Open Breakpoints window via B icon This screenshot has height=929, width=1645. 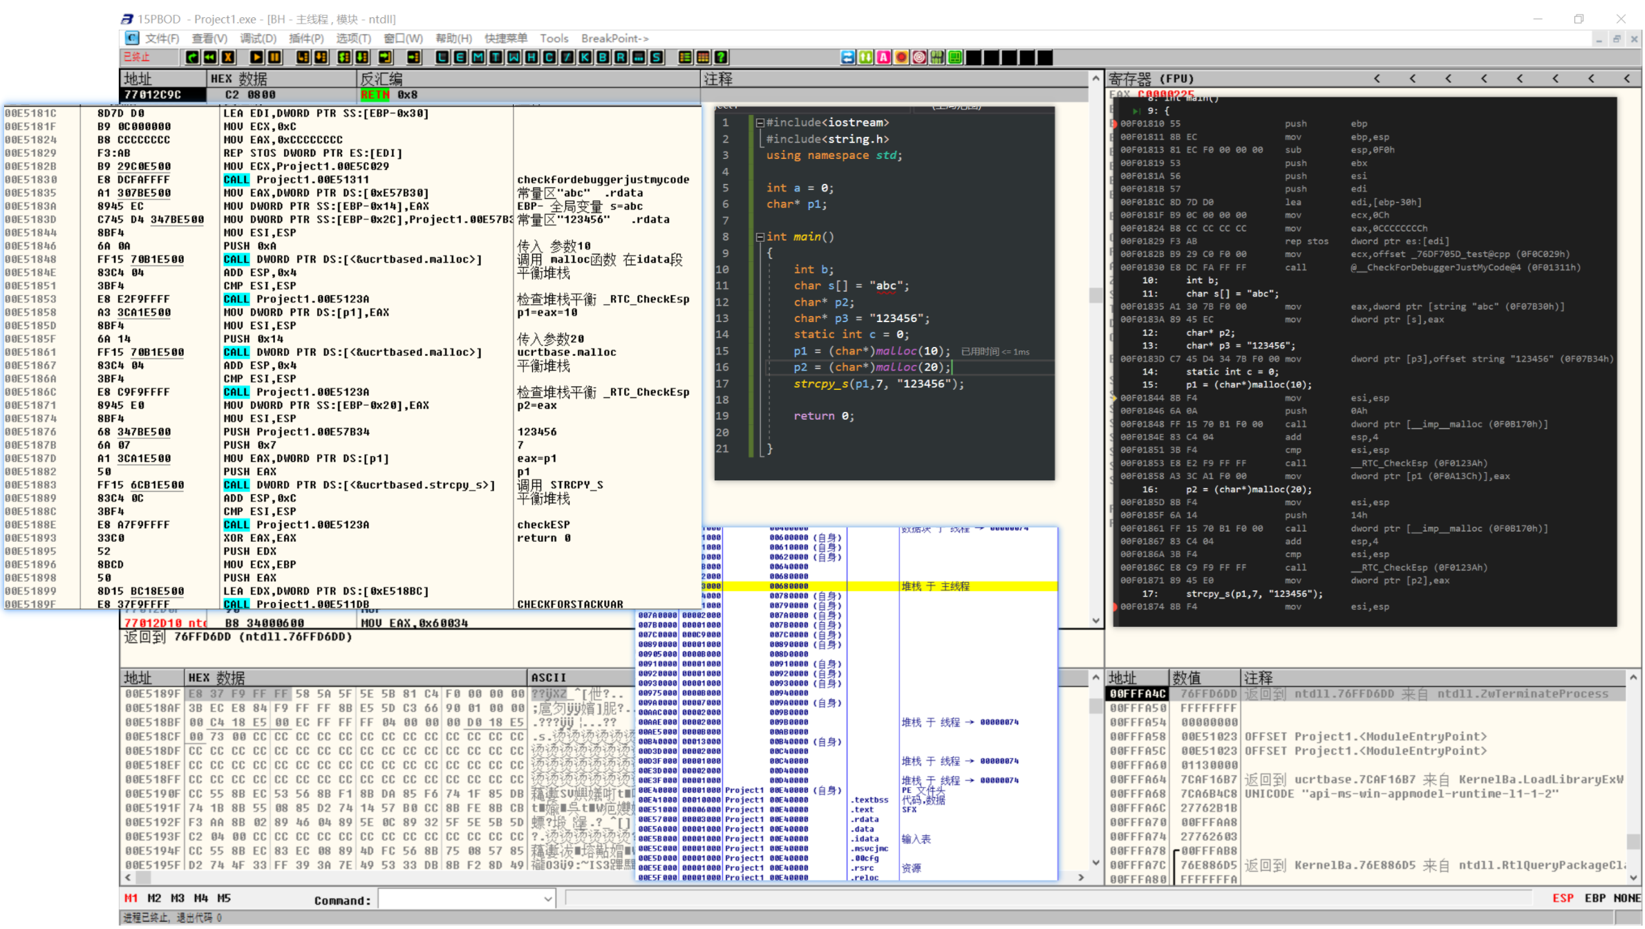(603, 57)
